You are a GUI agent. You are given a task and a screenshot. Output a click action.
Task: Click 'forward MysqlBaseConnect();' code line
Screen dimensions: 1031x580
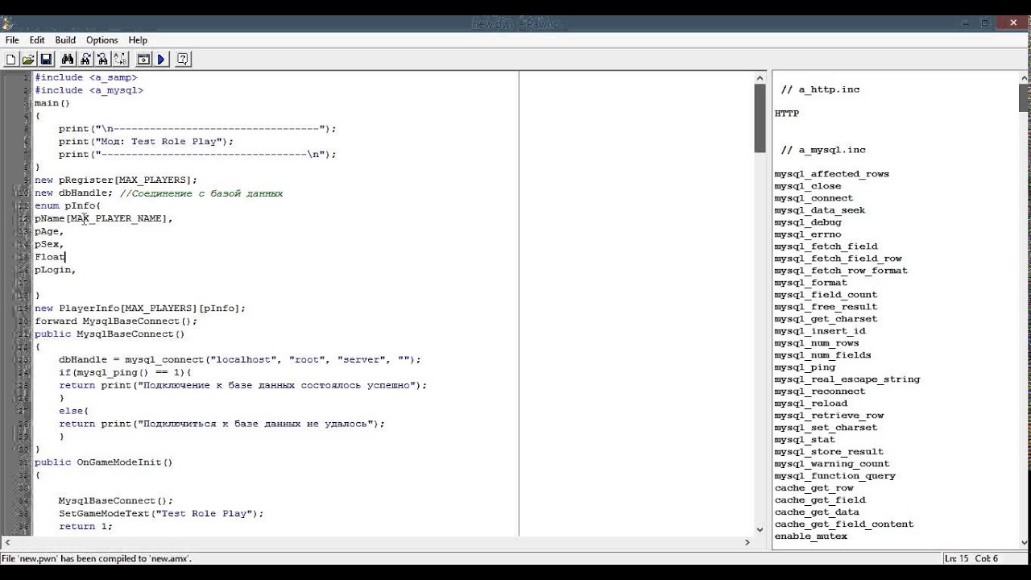[x=115, y=321]
